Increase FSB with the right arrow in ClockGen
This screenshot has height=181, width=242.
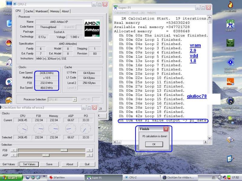(x=90, y=150)
